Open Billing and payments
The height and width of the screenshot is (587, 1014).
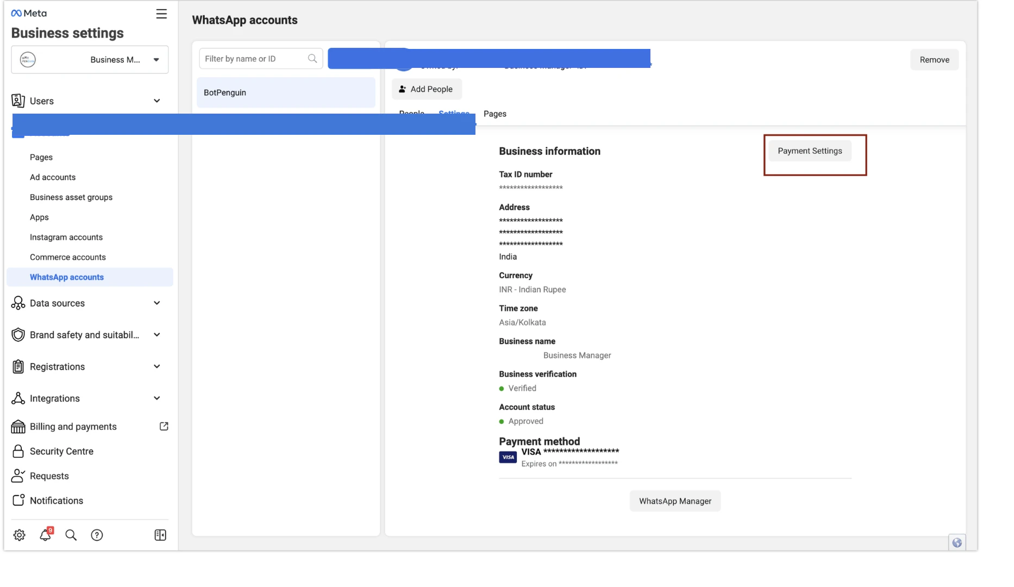(x=73, y=427)
